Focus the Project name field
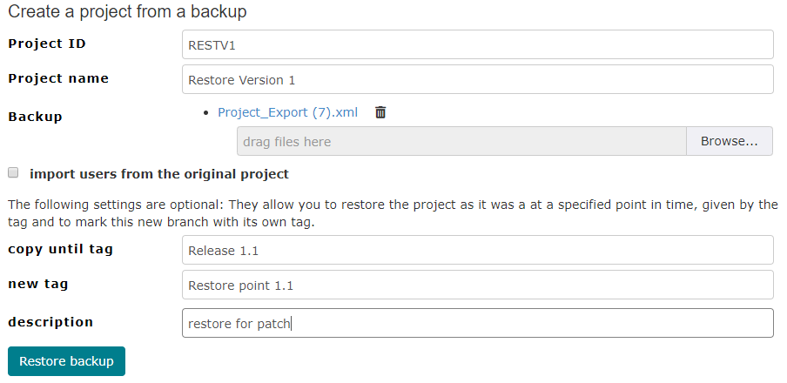This screenshot has width=787, height=383. coord(477,79)
